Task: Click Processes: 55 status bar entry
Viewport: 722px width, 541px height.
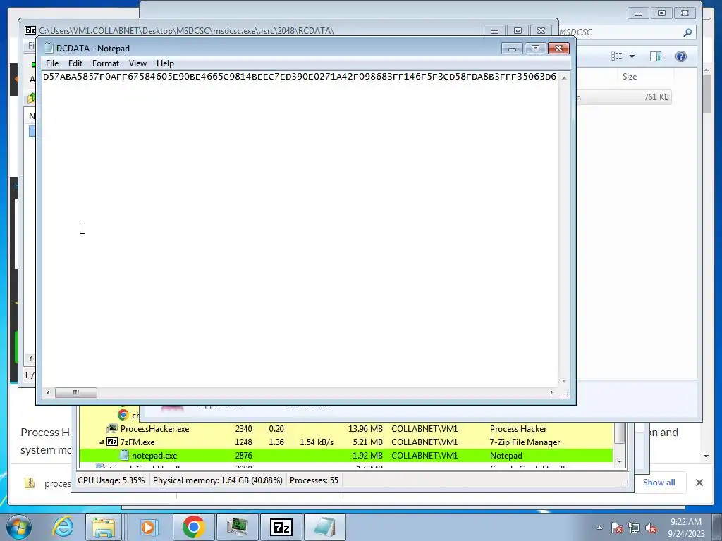Action: click(314, 480)
